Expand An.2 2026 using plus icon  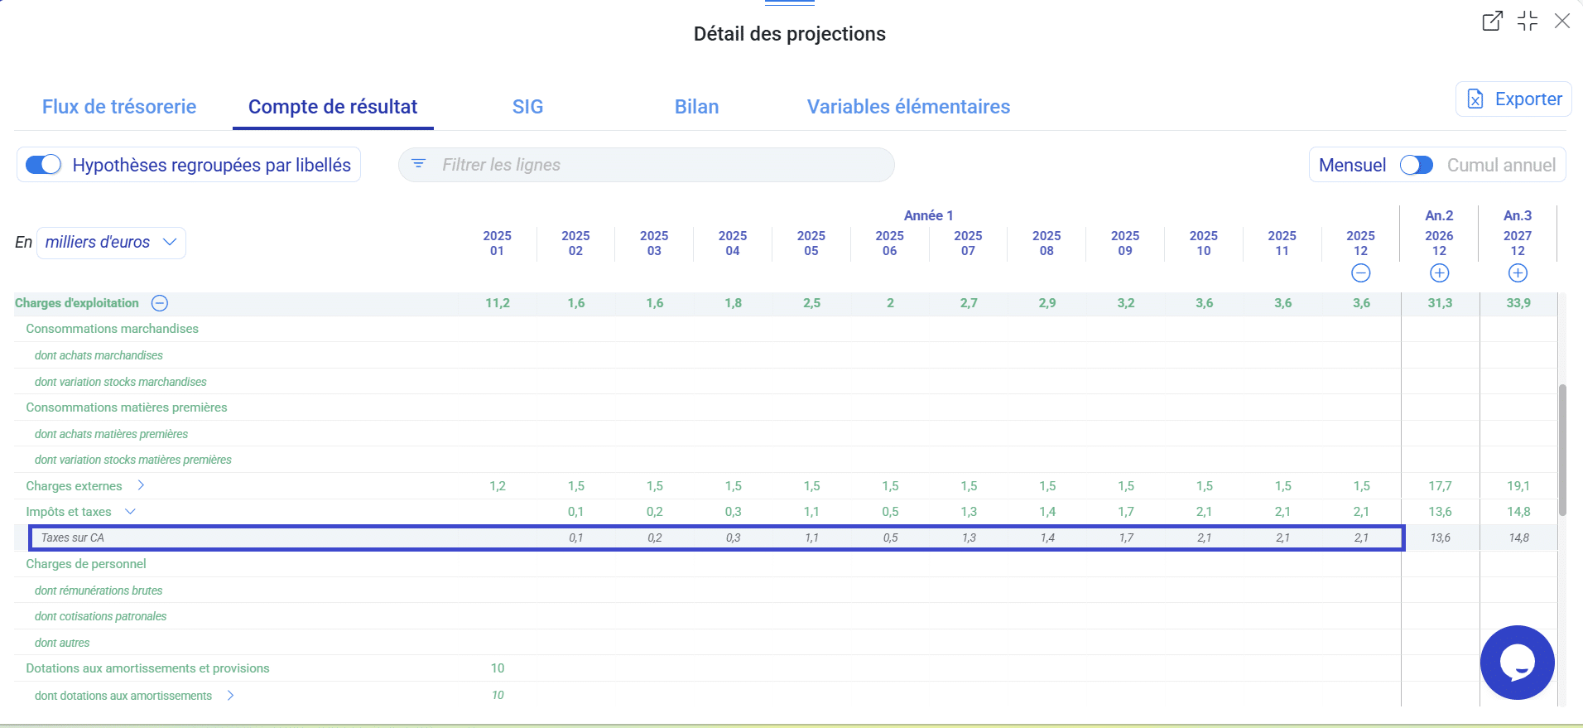pos(1439,273)
